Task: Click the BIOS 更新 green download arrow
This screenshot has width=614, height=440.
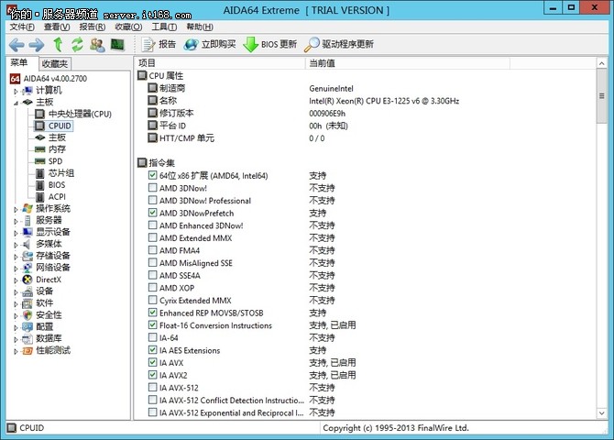Action: pos(250,45)
